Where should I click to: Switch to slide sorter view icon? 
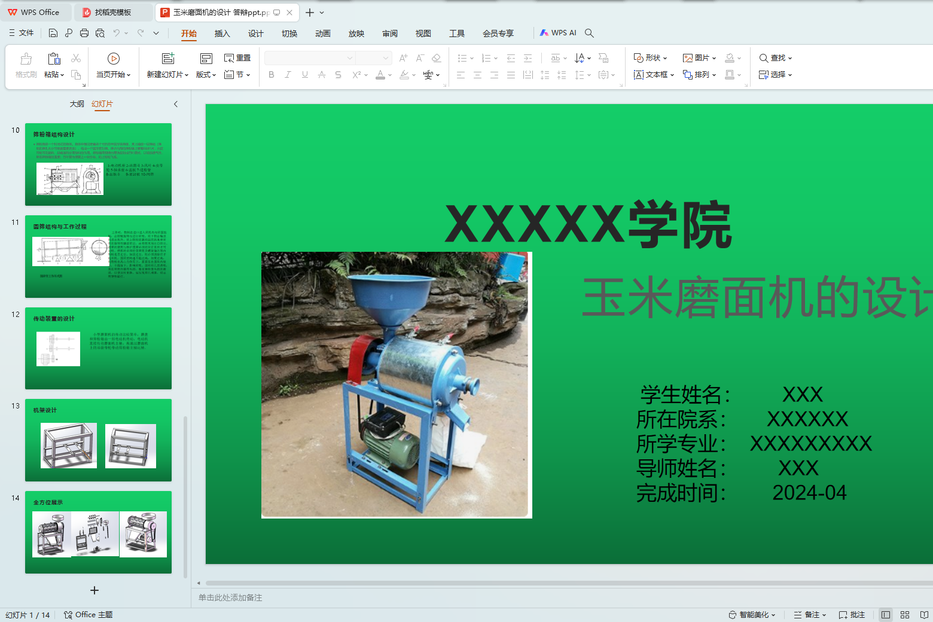click(905, 615)
